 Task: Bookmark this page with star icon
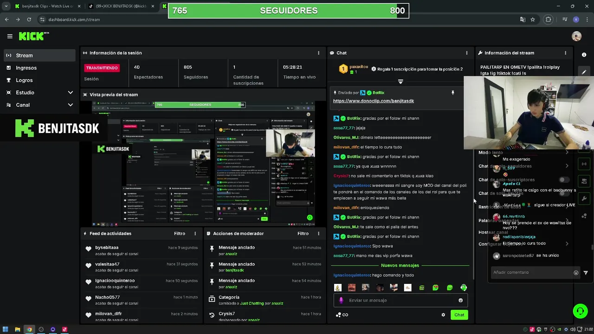(533, 19)
